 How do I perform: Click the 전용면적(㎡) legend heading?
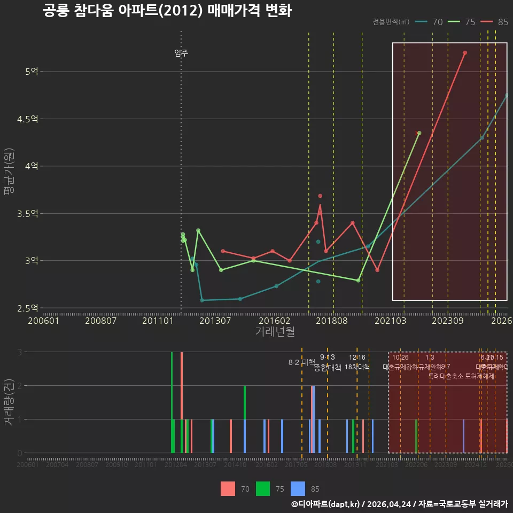(x=391, y=22)
